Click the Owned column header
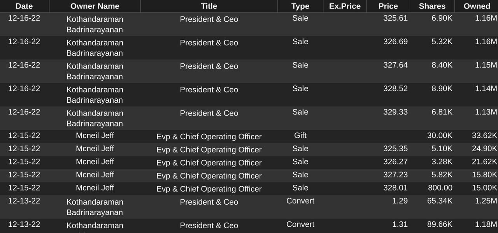This screenshot has width=498, height=233. tap(477, 6)
